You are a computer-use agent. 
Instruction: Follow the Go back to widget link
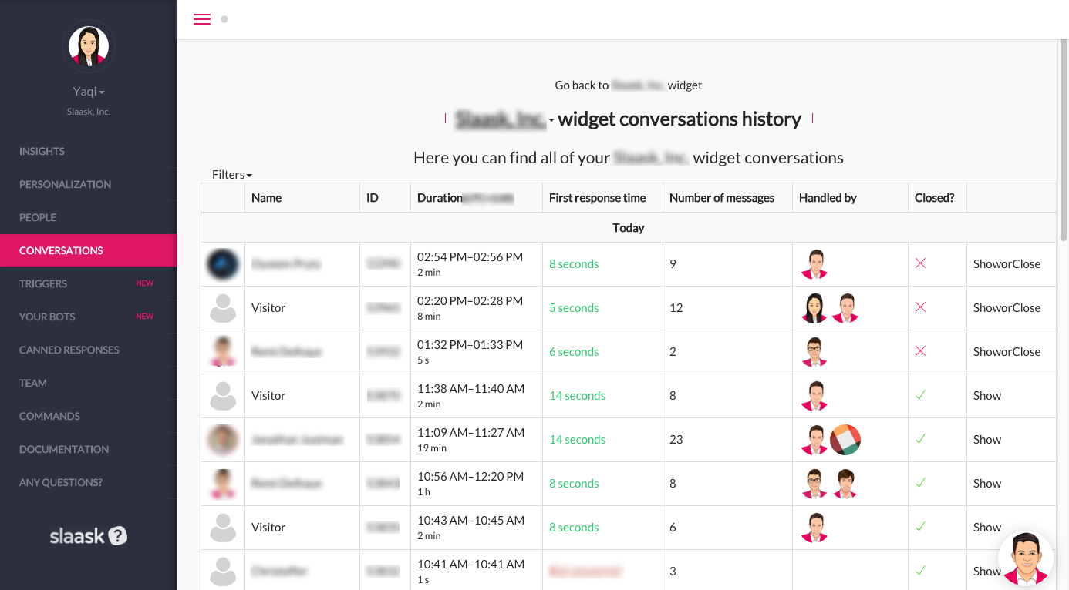(629, 85)
